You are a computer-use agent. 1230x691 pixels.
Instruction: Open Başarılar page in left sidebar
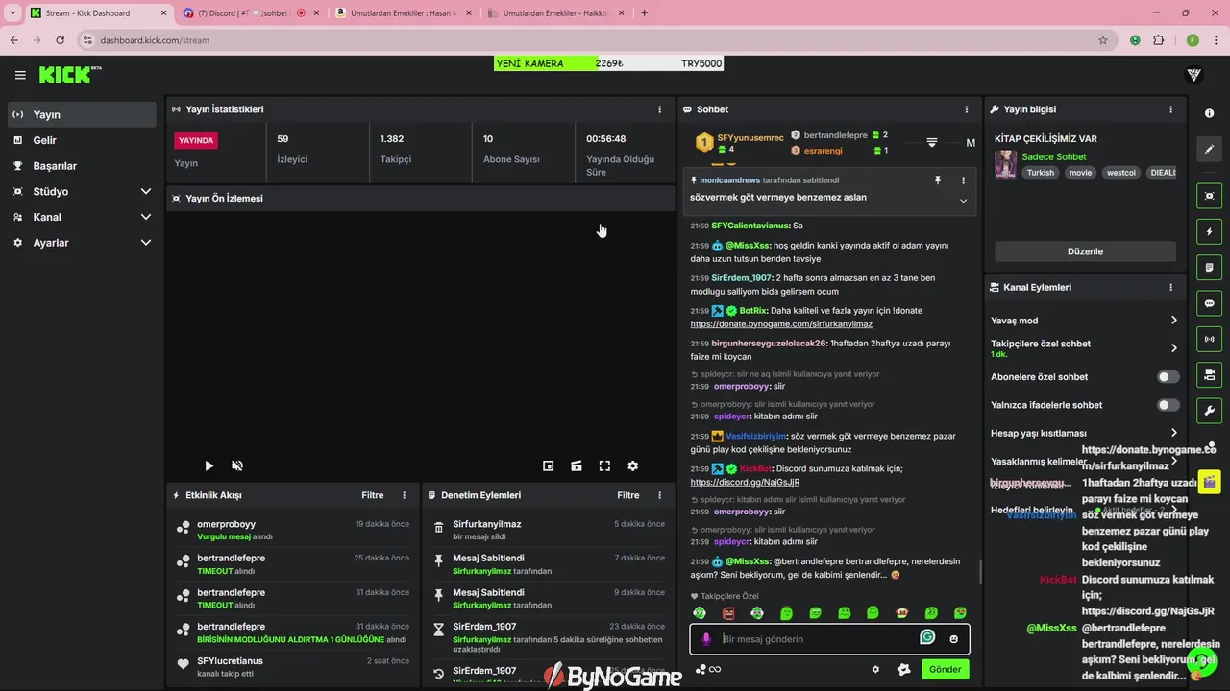pos(82,166)
